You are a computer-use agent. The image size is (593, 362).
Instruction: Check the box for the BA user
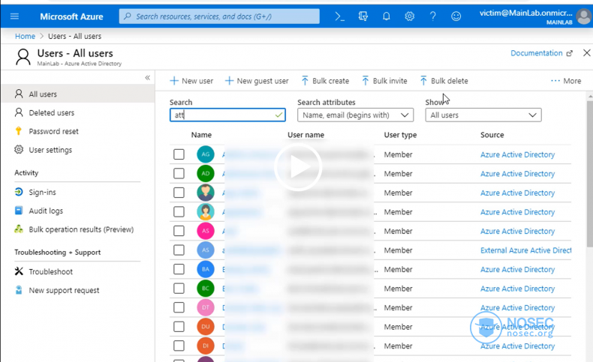[x=179, y=270]
